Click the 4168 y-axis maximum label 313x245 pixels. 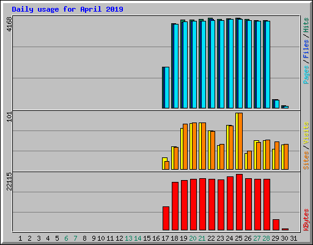[x=9, y=24]
